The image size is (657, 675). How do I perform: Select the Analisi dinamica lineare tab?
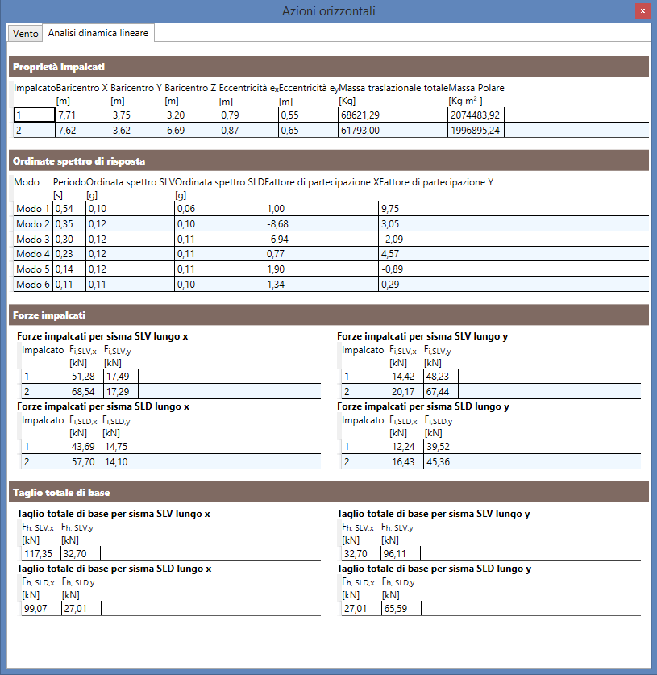pyautogui.click(x=98, y=33)
